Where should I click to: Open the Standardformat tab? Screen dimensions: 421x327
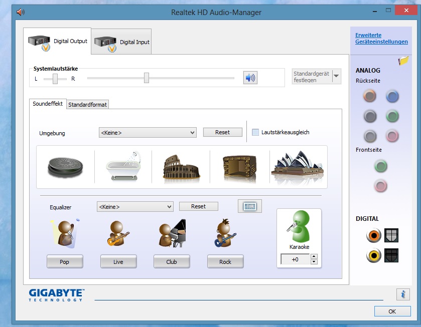[x=87, y=105]
